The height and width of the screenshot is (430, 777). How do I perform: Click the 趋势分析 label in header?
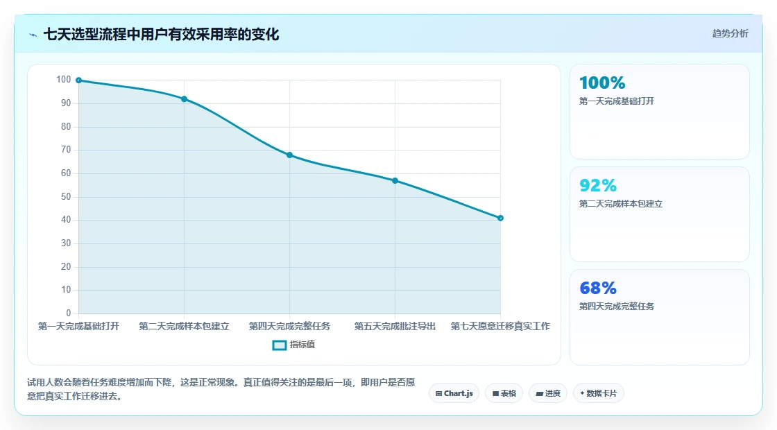coord(730,33)
